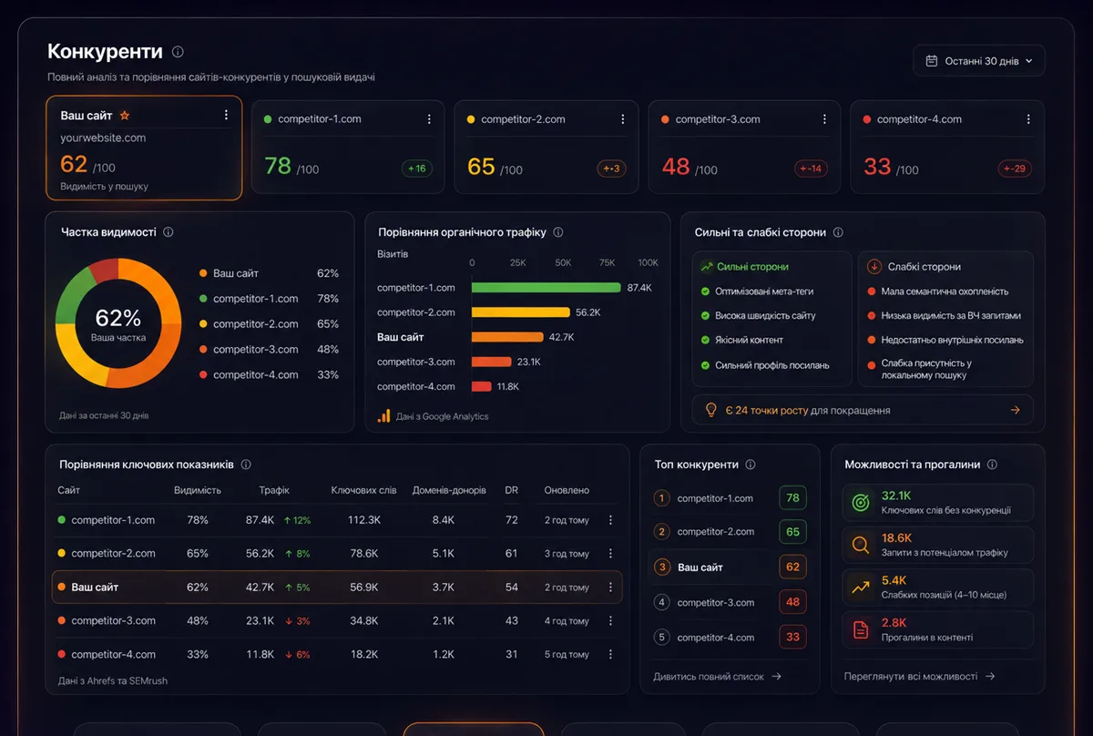Click the info icon next to Конкуренти title
Screen dimensions: 1093x736
pyautogui.click(x=178, y=52)
